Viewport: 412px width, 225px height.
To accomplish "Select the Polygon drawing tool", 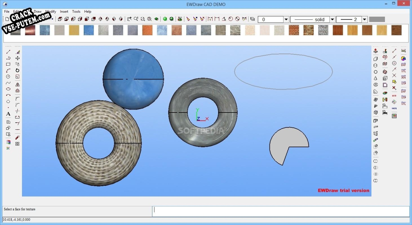I will (8, 102).
